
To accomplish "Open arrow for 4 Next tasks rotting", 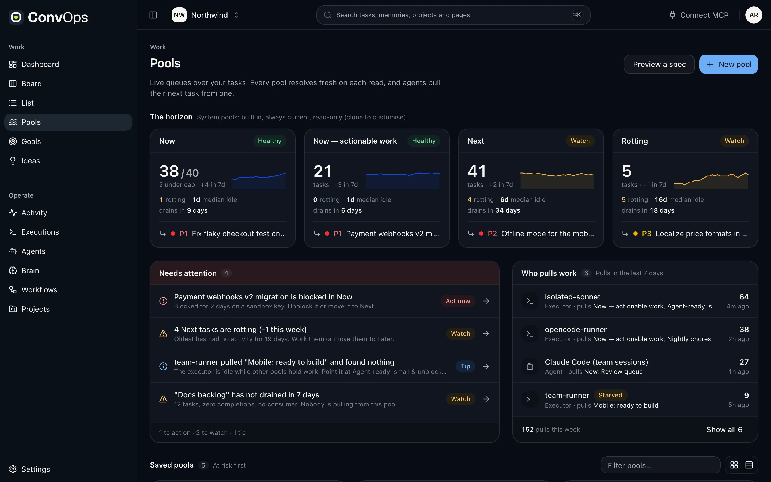I will coord(486,333).
